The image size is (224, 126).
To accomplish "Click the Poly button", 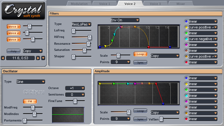I will [x=14, y=51].
